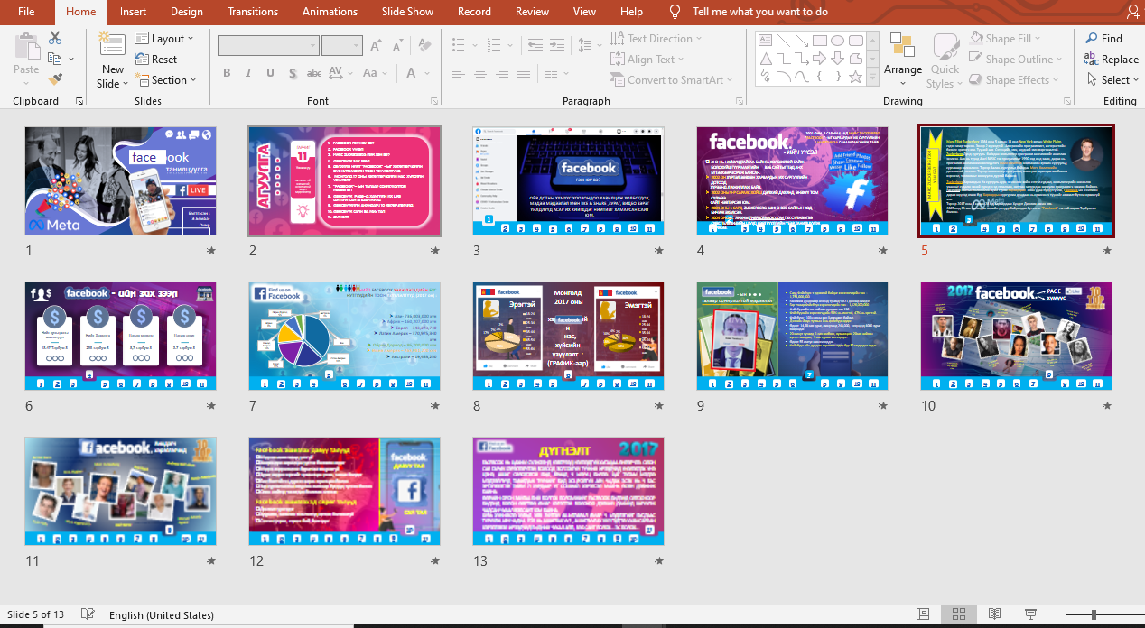Click the Find magnifier button
This screenshot has width=1145, height=628.
click(1104, 39)
